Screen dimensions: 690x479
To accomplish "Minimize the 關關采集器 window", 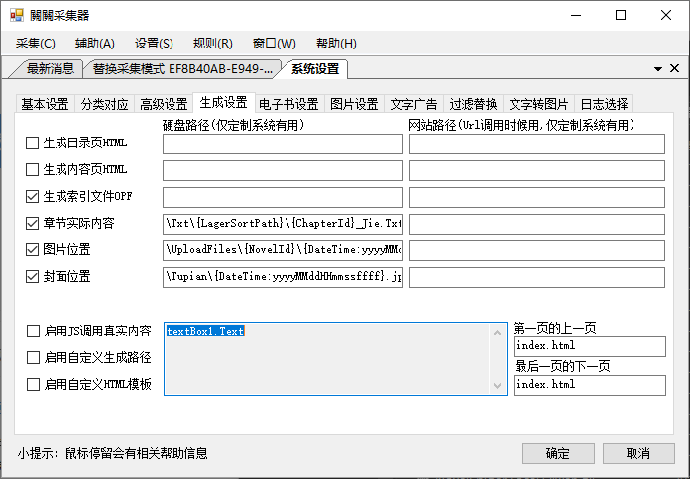I will (576, 15).
